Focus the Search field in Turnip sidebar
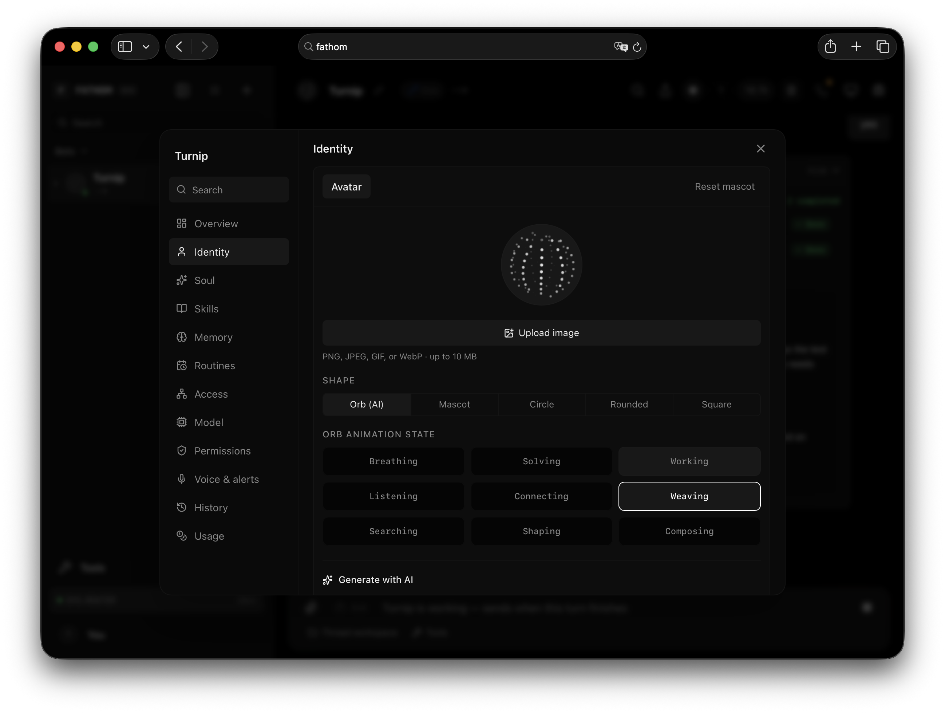The height and width of the screenshot is (713, 945). (229, 190)
